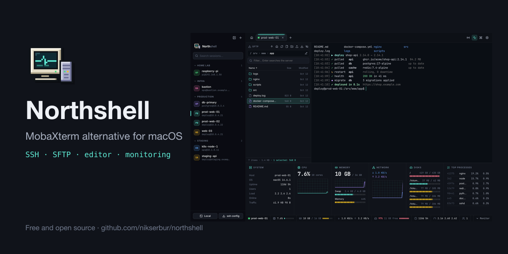Go to the home tab icon
This screenshot has height=254, width=508.
tap(252, 38)
